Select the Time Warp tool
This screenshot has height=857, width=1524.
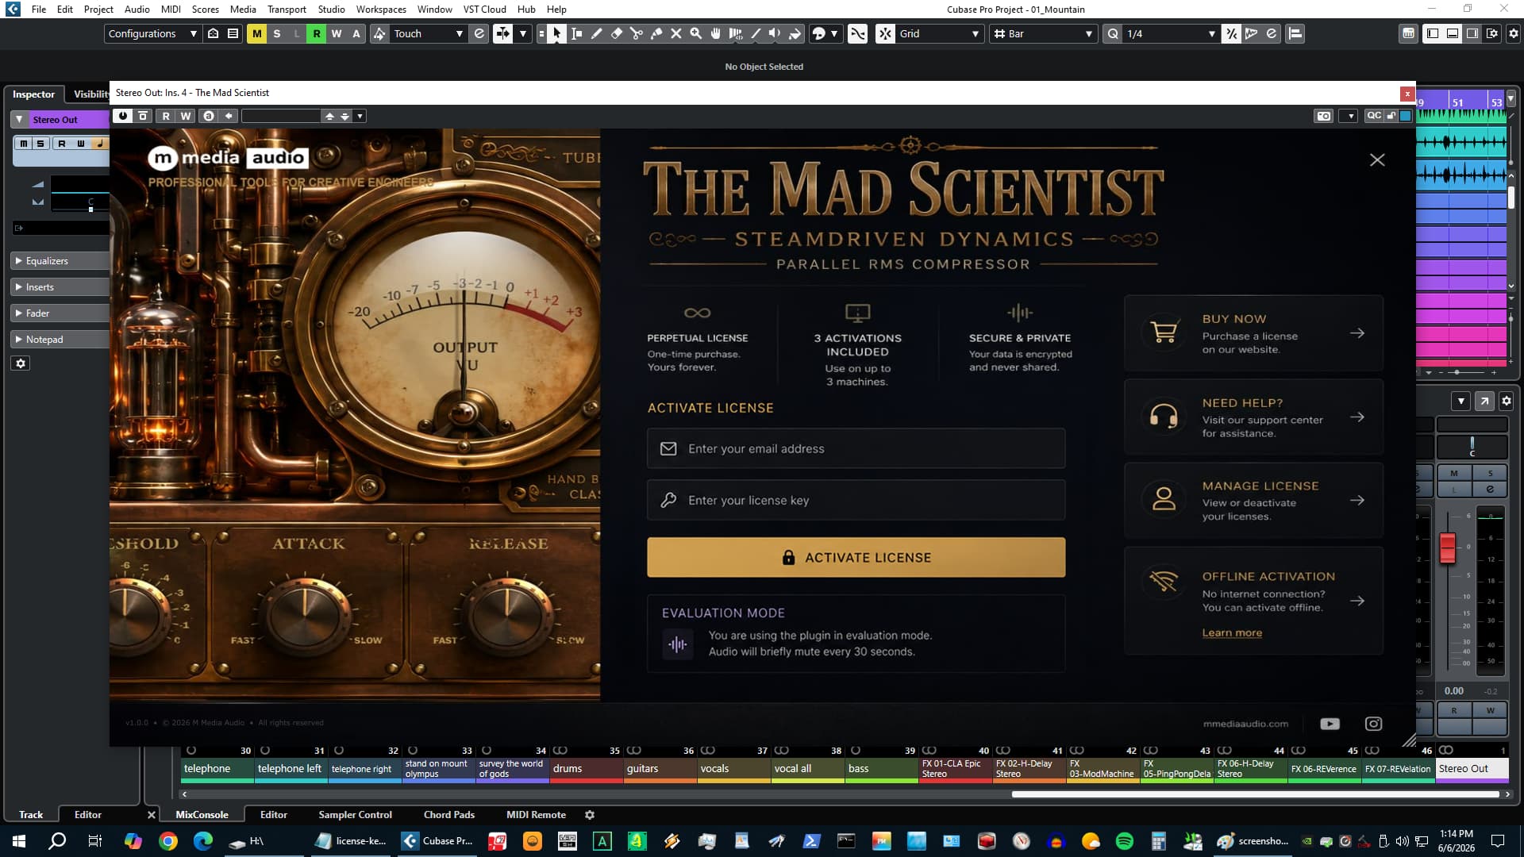[x=736, y=33]
